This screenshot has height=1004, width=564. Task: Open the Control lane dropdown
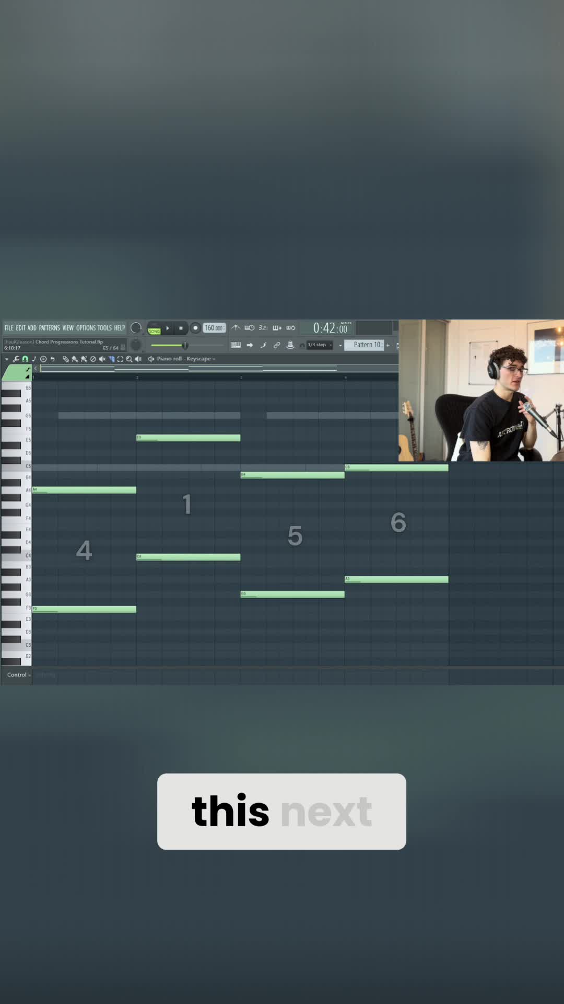pos(18,675)
